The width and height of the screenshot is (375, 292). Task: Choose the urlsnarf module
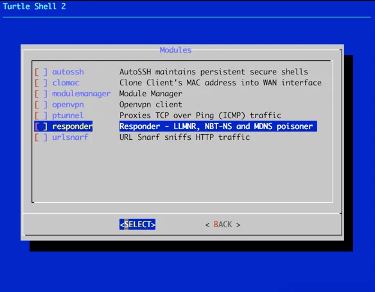coord(70,137)
